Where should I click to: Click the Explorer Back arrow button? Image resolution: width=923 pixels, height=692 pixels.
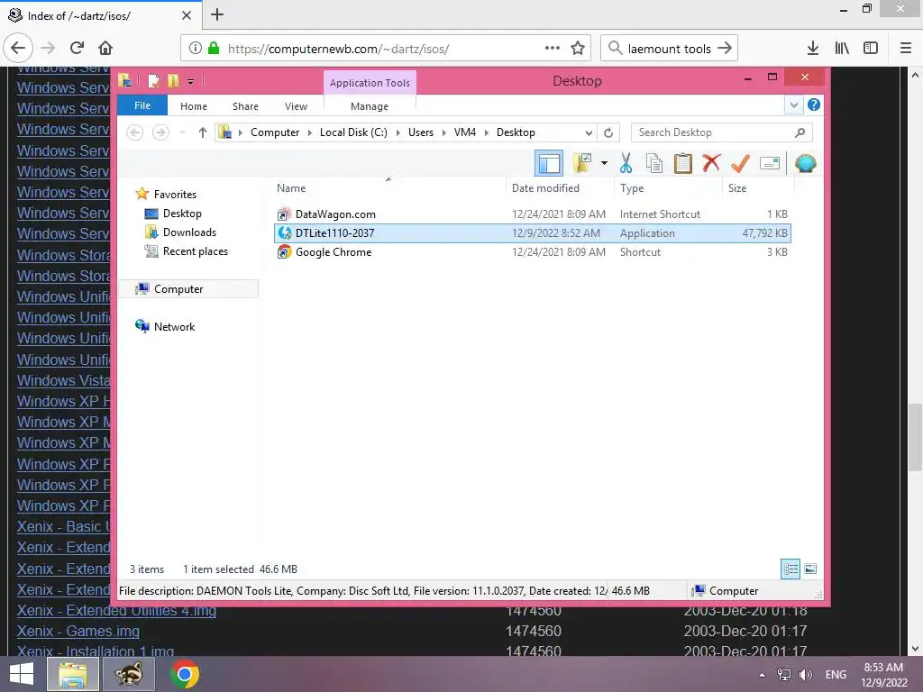(x=135, y=132)
